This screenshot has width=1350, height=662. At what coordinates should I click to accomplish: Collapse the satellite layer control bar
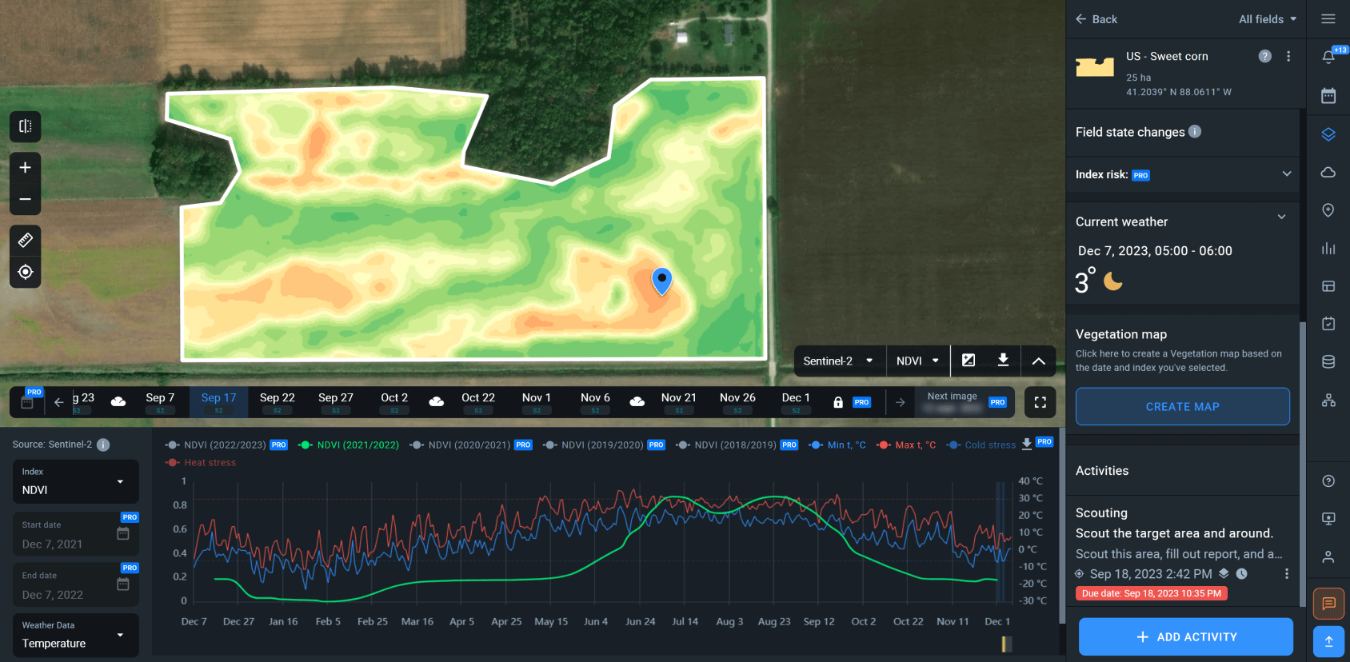pos(1038,361)
